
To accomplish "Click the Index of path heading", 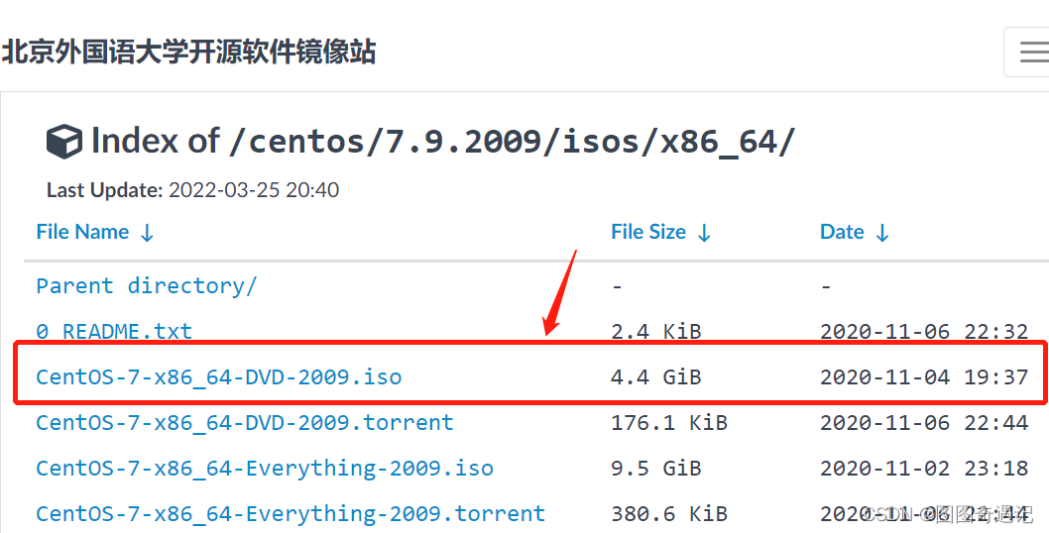I will [443, 142].
